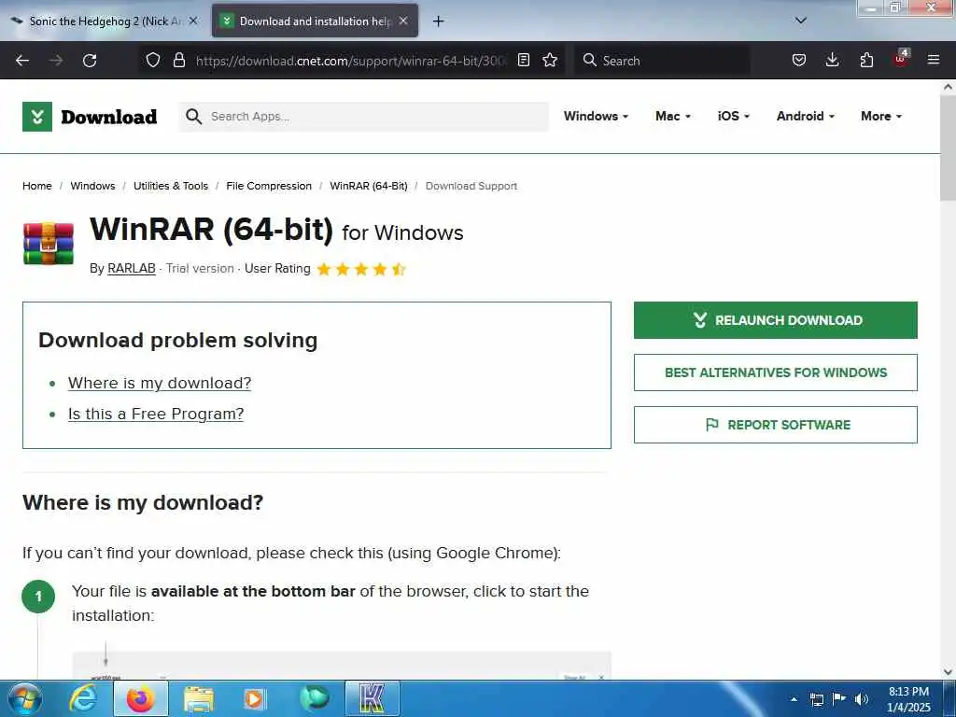Click the K app icon on taskbar

(x=373, y=698)
